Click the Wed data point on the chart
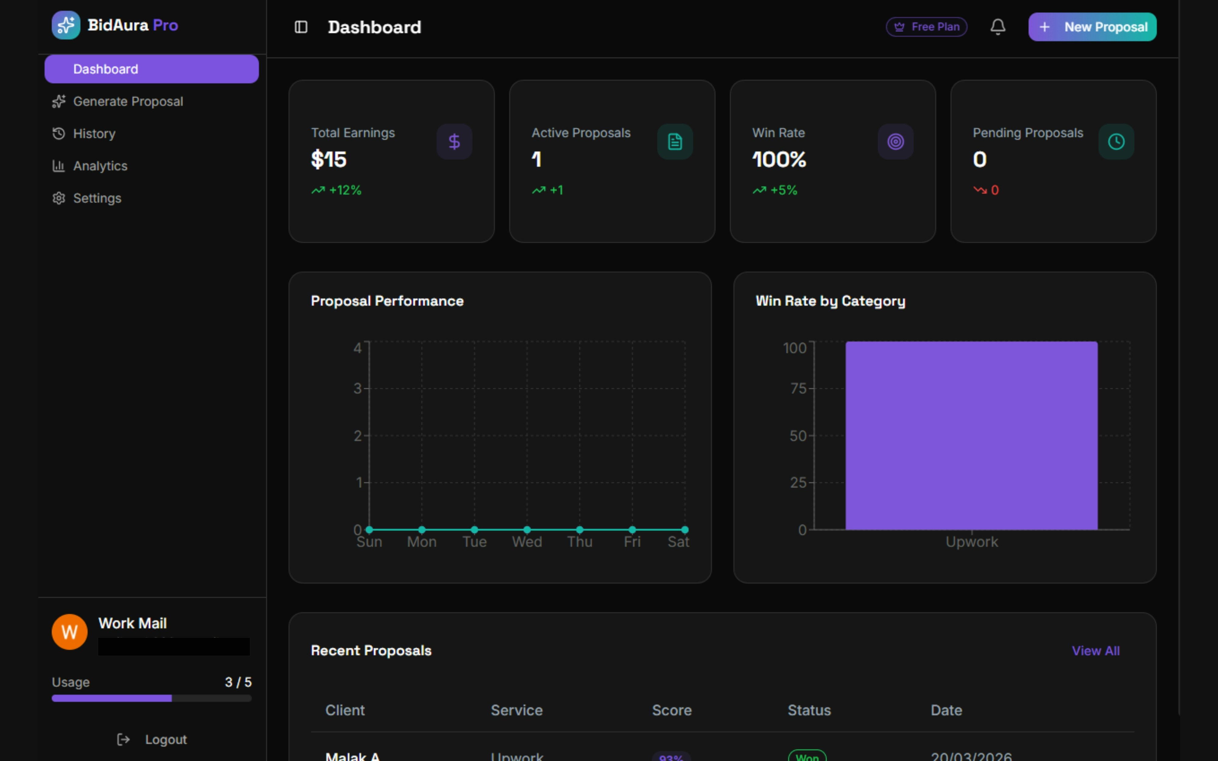The height and width of the screenshot is (761, 1218). (x=527, y=529)
